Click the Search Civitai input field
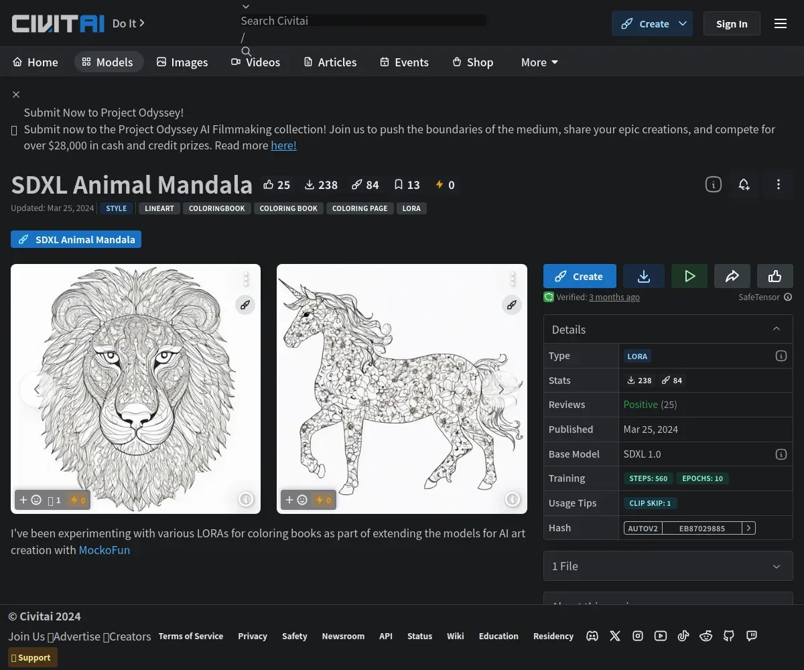The height and width of the screenshot is (670, 804). click(363, 21)
